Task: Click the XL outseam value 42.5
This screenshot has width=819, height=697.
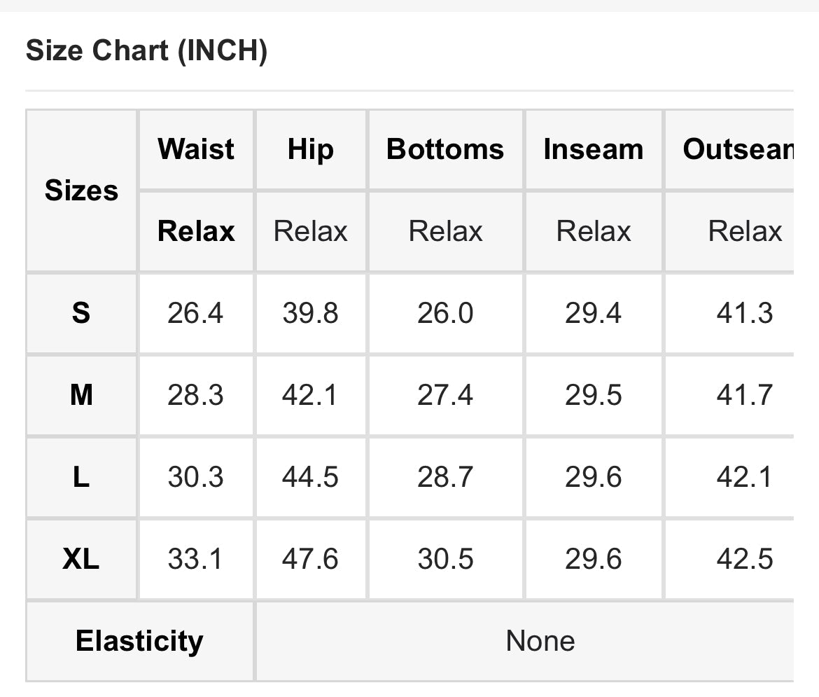Action: (x=744, y=559)
